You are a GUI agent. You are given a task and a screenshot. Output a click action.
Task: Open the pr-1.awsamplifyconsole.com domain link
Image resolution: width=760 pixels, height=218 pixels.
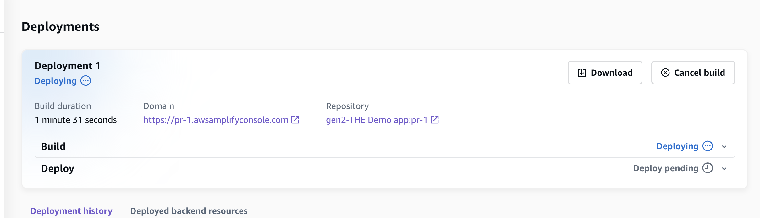(215, 120)
